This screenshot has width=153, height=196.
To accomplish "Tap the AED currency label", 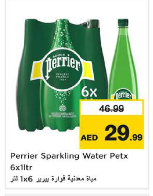I will click(90, 137).
